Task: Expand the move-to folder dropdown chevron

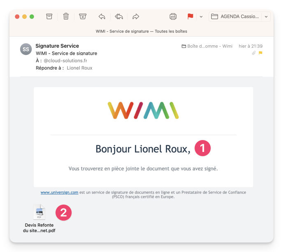Action: [x=266, y=17]
